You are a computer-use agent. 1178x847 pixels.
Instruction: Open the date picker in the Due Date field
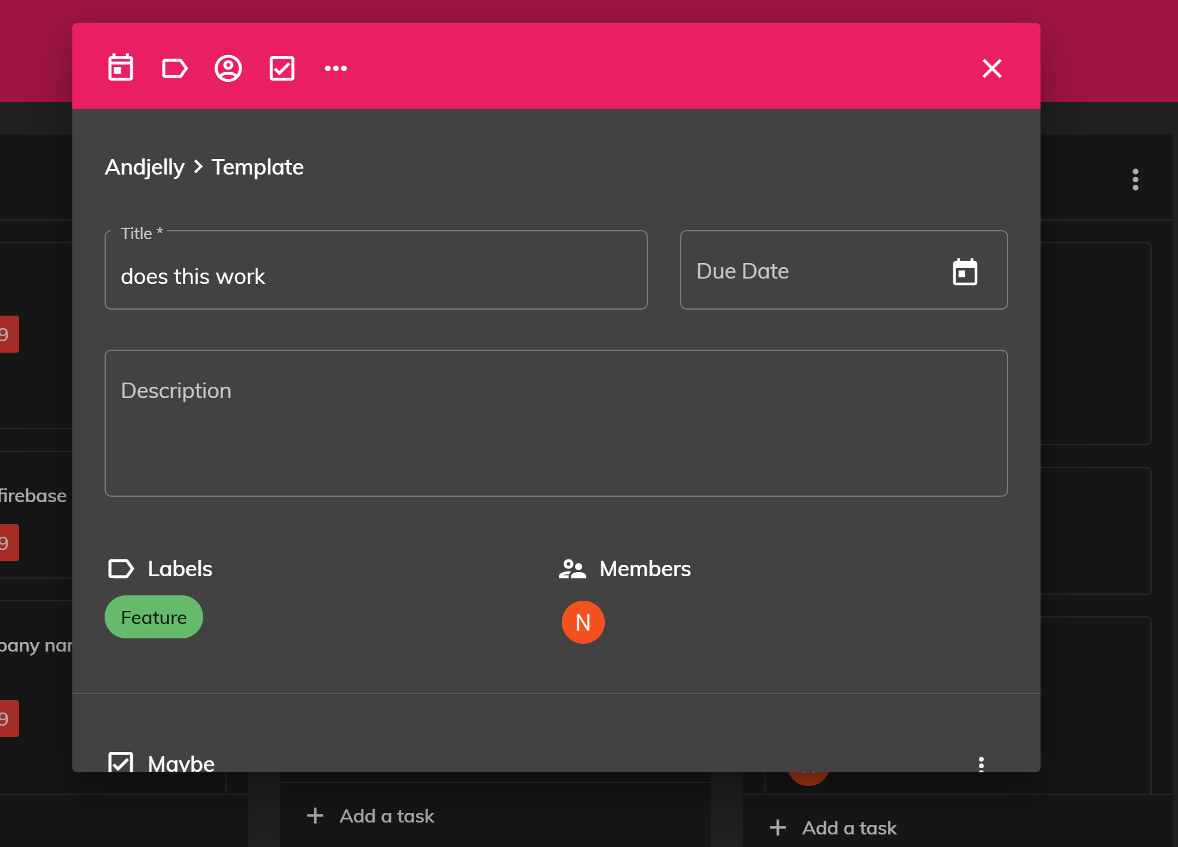(964, 271)
